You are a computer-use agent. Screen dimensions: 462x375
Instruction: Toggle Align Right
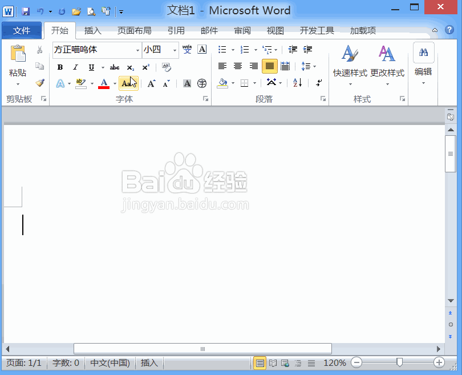tap(254, 66)
